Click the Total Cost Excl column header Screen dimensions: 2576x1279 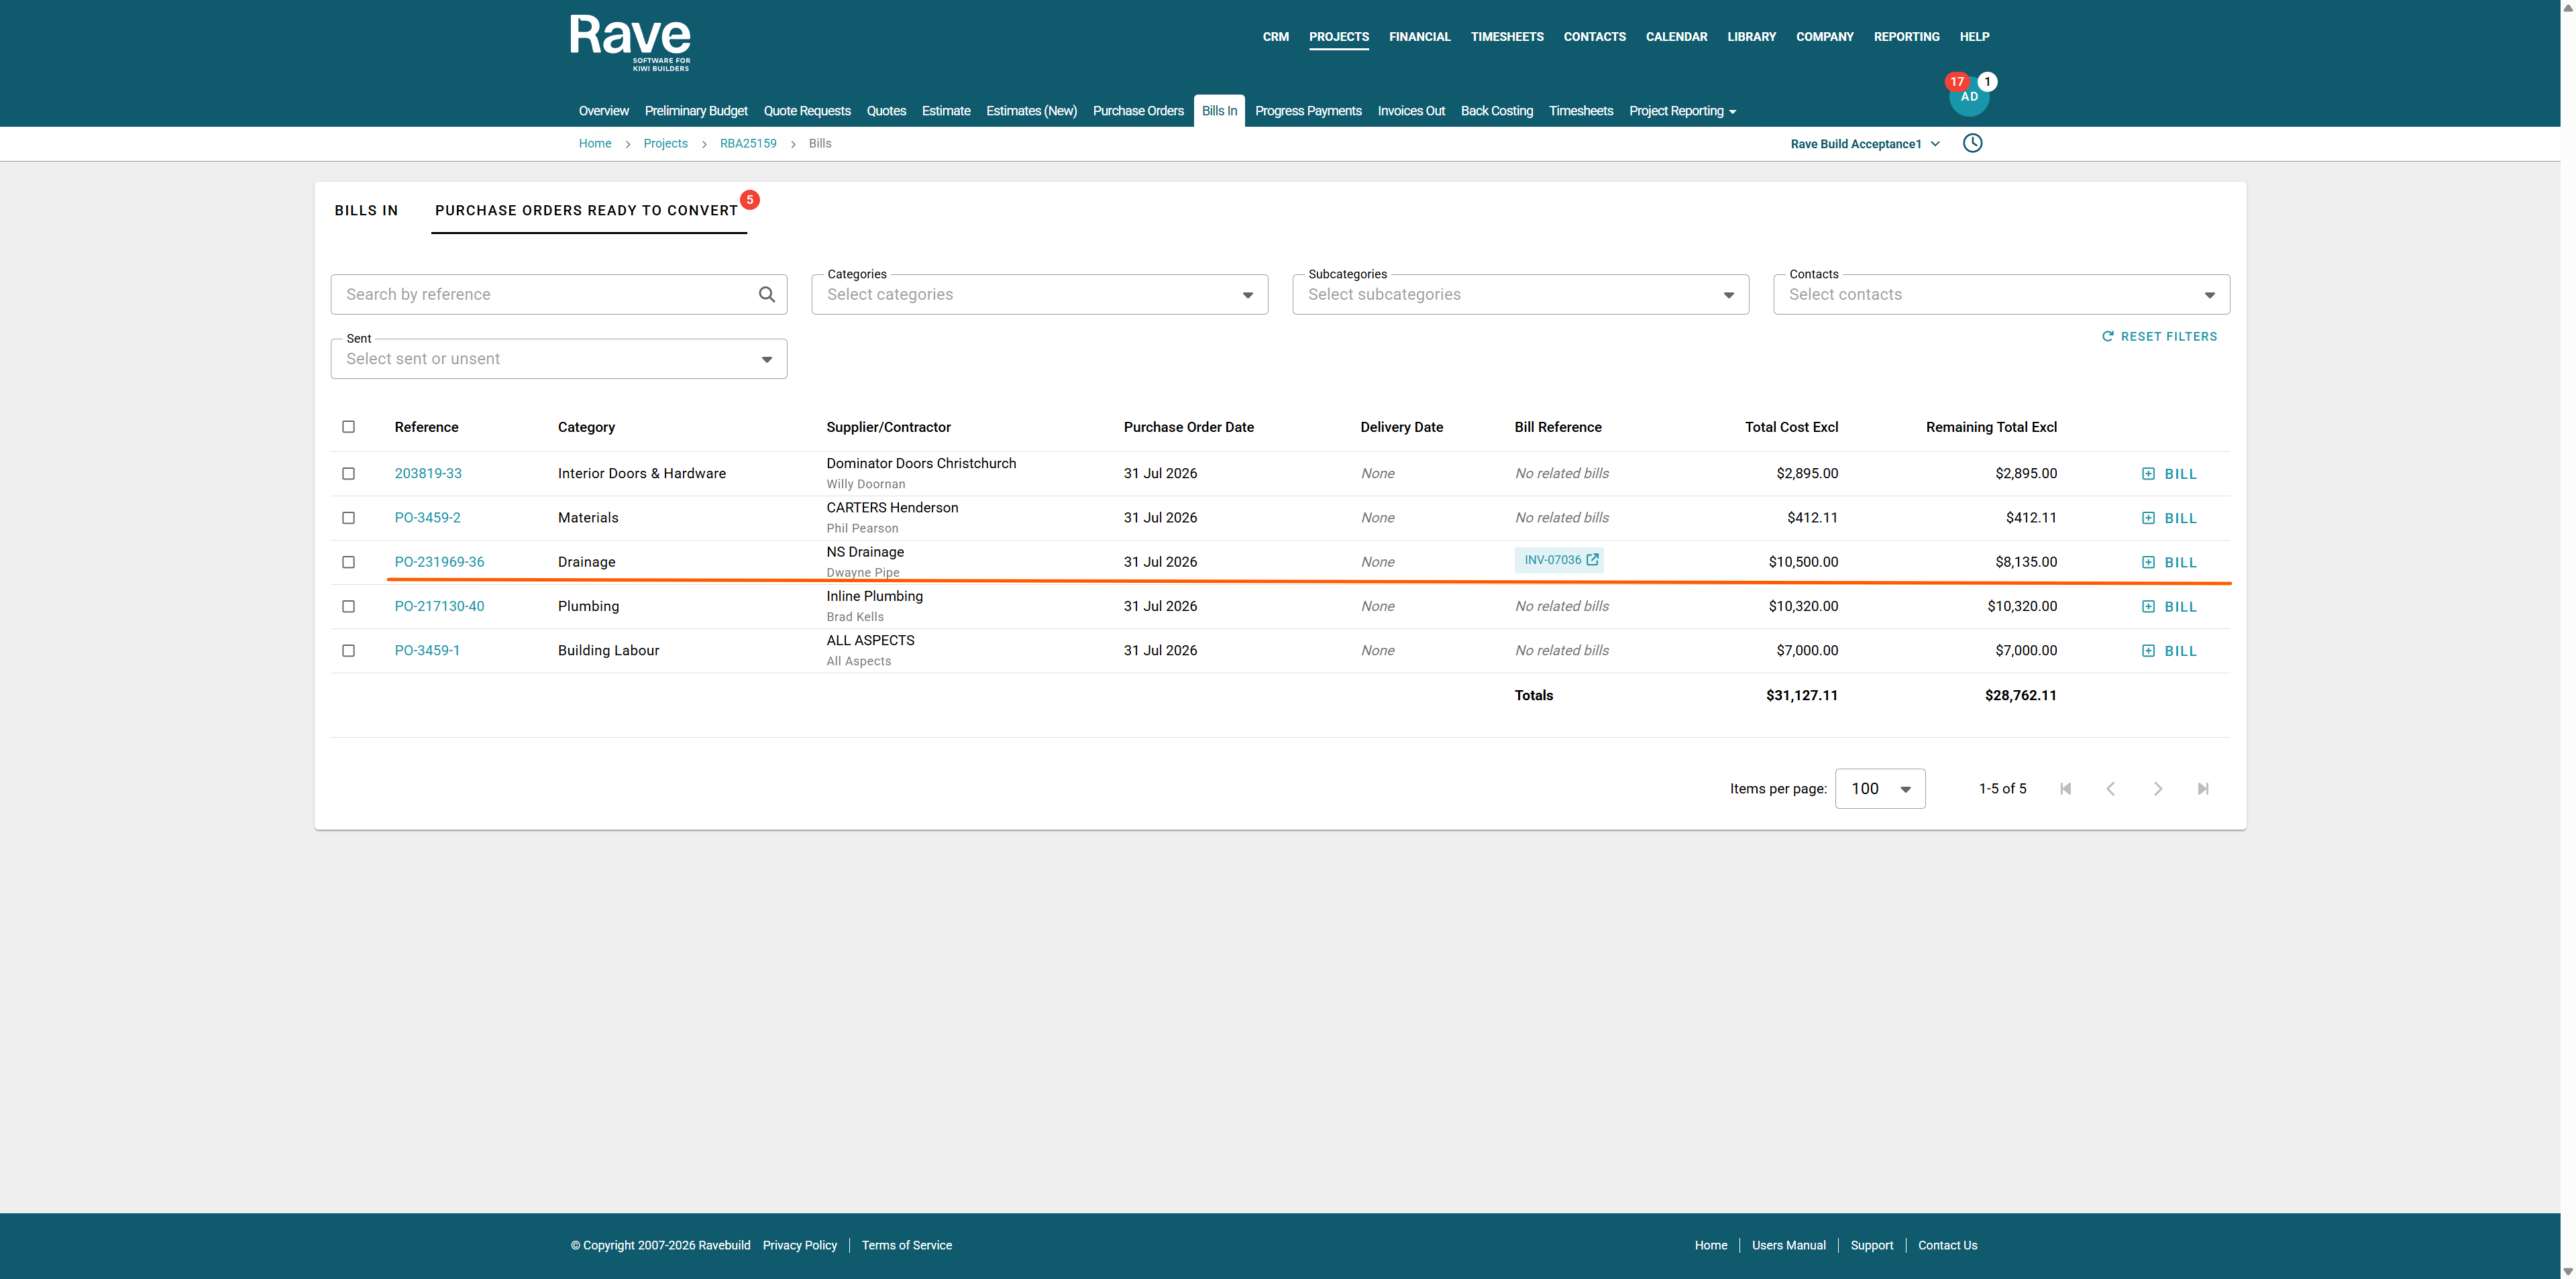(x=1791, y=427)
